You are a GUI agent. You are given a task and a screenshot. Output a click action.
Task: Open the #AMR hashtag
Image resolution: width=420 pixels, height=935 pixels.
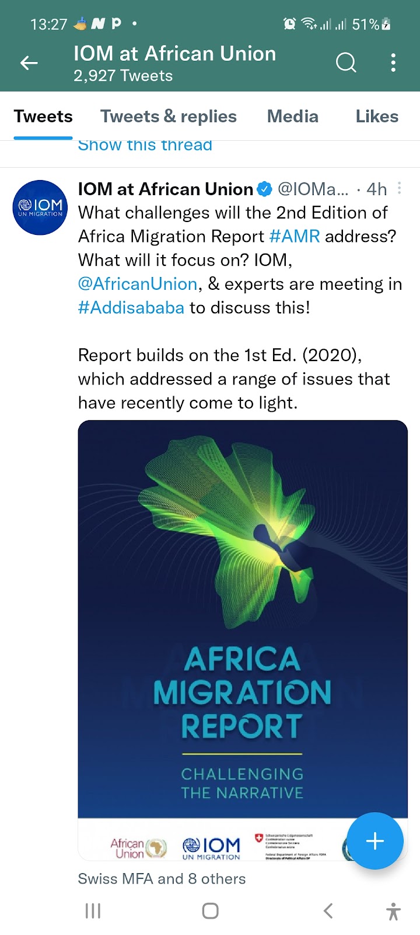pyautogui.click(x=295, y=236)
